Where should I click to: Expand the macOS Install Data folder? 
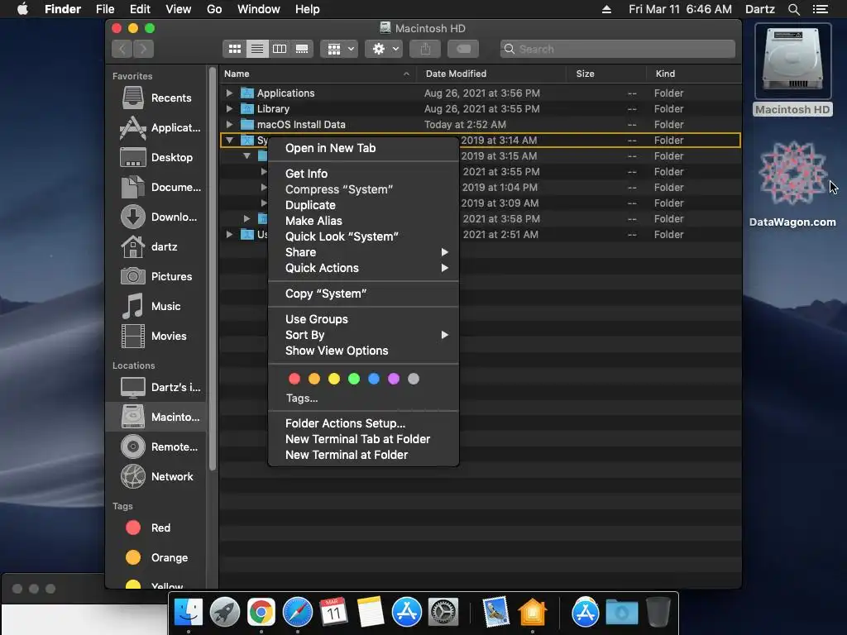click(229, 124)
